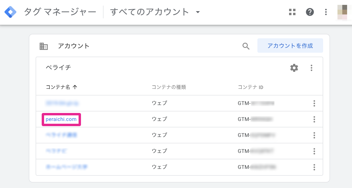This screenshot has width=352, height=188.
Task: Click ウェブ type in peraichi.com row
Action: tap(160, 119)
